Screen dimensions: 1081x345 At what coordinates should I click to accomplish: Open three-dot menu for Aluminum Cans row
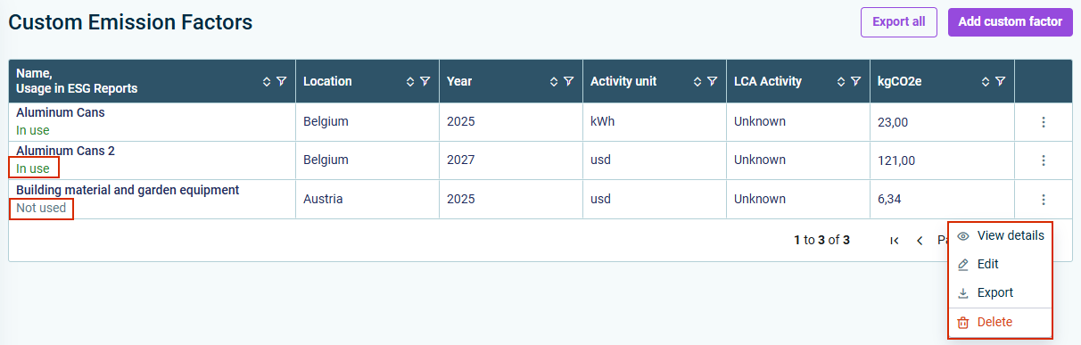1044,122
